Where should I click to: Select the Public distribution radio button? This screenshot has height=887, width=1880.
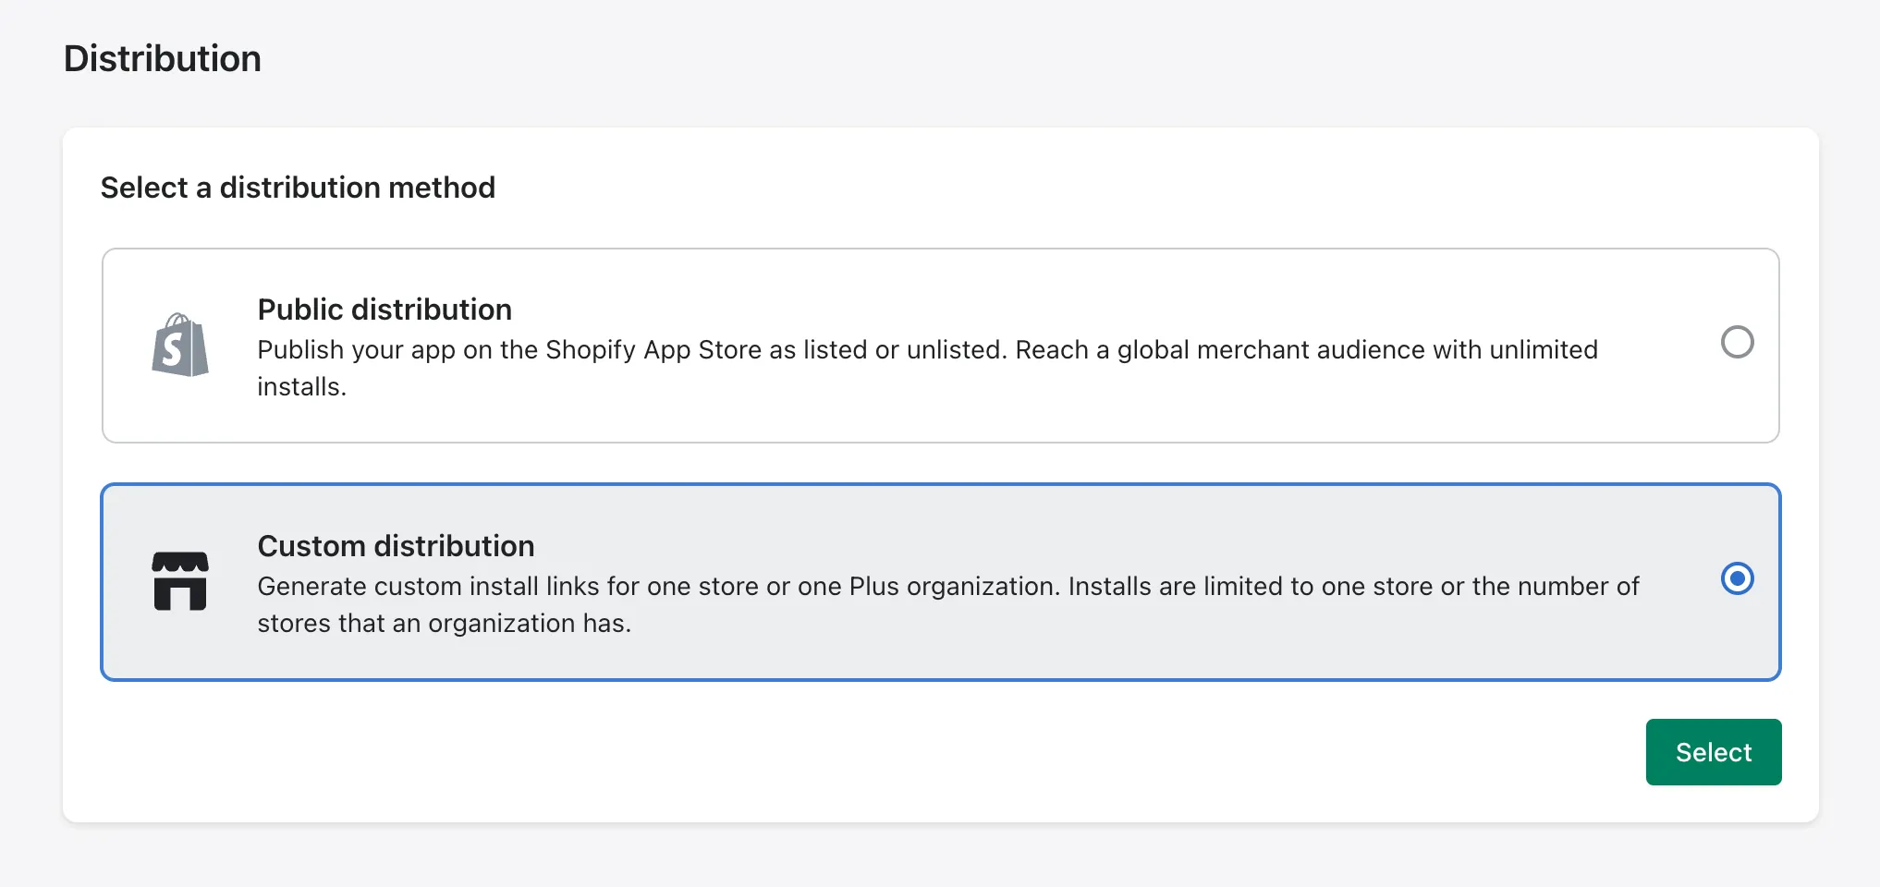1737,342
